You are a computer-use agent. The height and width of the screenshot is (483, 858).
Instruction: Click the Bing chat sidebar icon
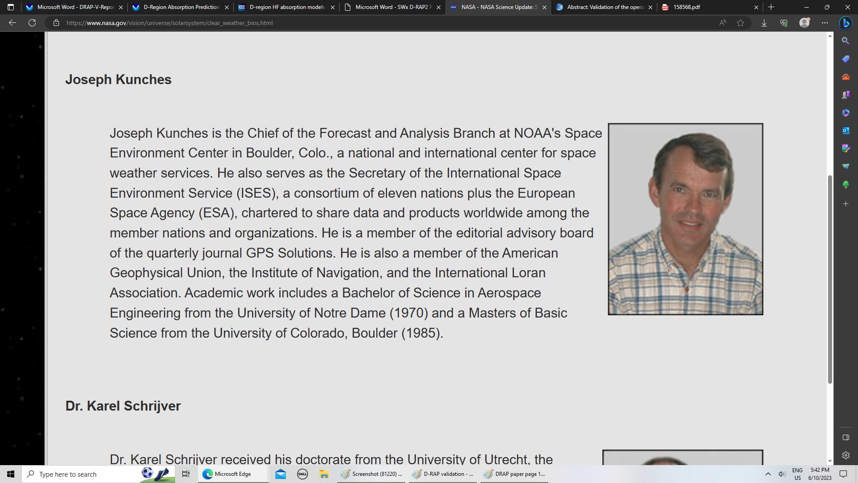[845, 23]
